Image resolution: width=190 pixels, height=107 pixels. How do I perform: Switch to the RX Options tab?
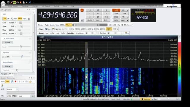click(x=13, y=74)
